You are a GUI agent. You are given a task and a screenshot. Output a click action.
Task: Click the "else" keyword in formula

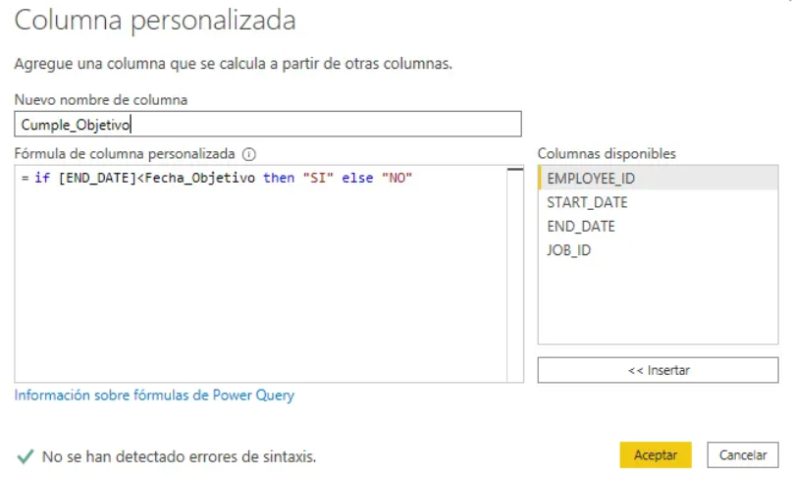coord(357,179)
